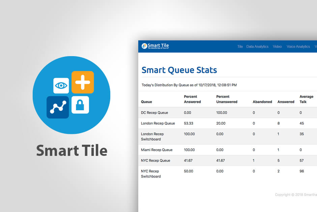317x212 pixels.
Task: Click NYC Recep Switchboard's answered count 2
Action: pos(278,171)
